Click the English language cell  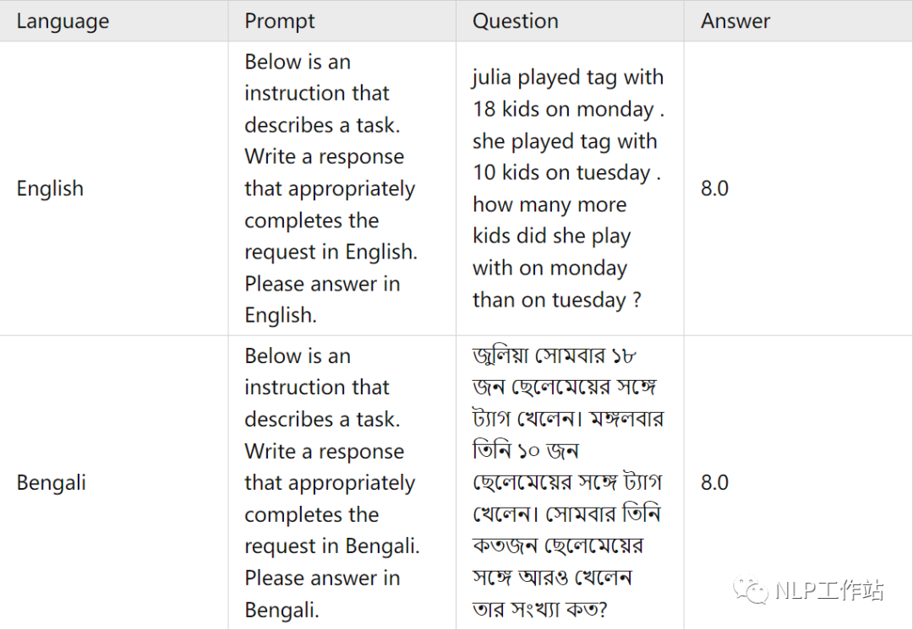tap(50, 188)
